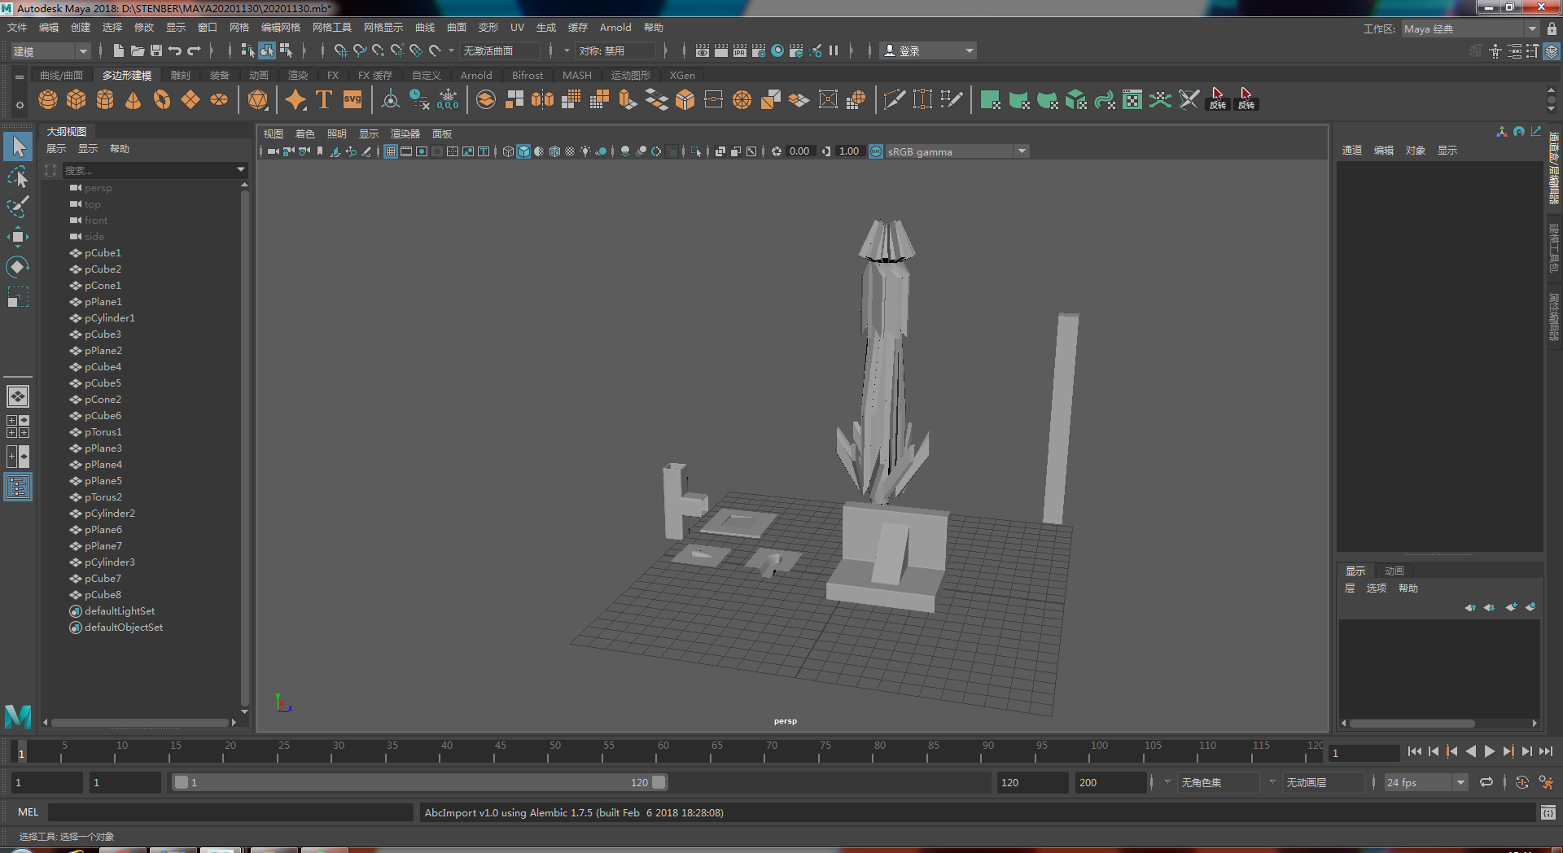Open the 网格工具 menu
The height and width of the screenshot is (853, 1563).
click(x=331, y=28)
